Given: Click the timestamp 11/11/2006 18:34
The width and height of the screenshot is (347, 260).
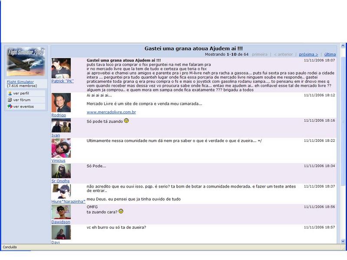Looking at the screenshot, I should (319, 166).
